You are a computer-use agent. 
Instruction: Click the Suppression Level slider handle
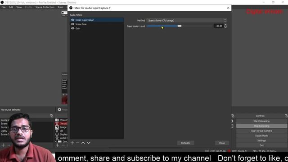tap(180, 26)
